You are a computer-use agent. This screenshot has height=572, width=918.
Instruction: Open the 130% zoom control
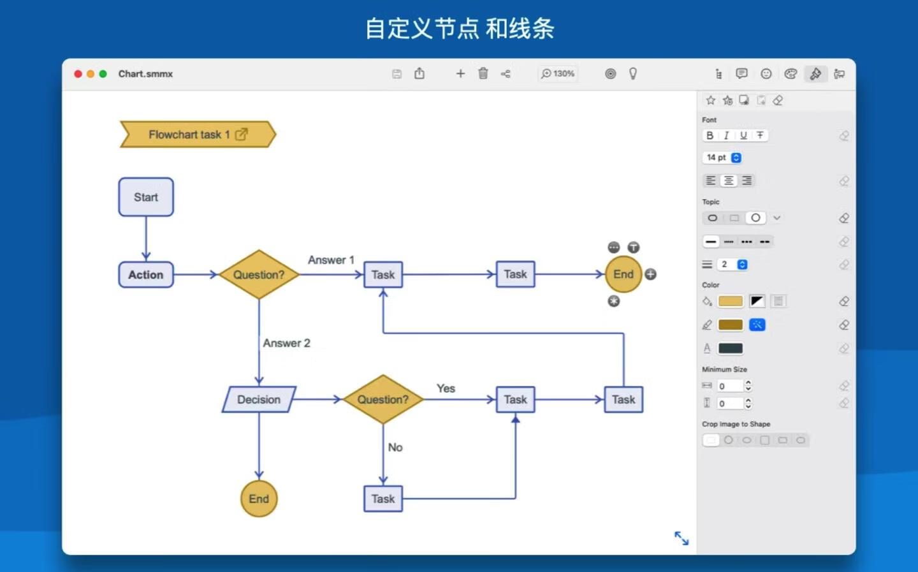tap(558, 73)
